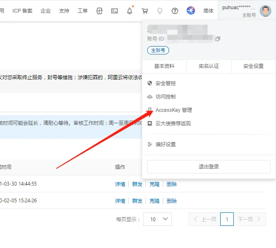Click timestamp ending 14:44:55
276x248 pixels.
18,184
